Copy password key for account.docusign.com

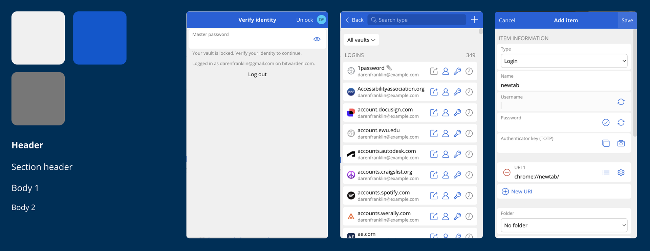(457, 113)
